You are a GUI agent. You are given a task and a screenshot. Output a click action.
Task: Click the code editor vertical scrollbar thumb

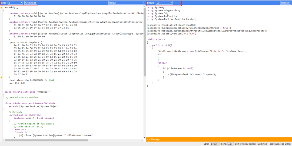(144, 42)
